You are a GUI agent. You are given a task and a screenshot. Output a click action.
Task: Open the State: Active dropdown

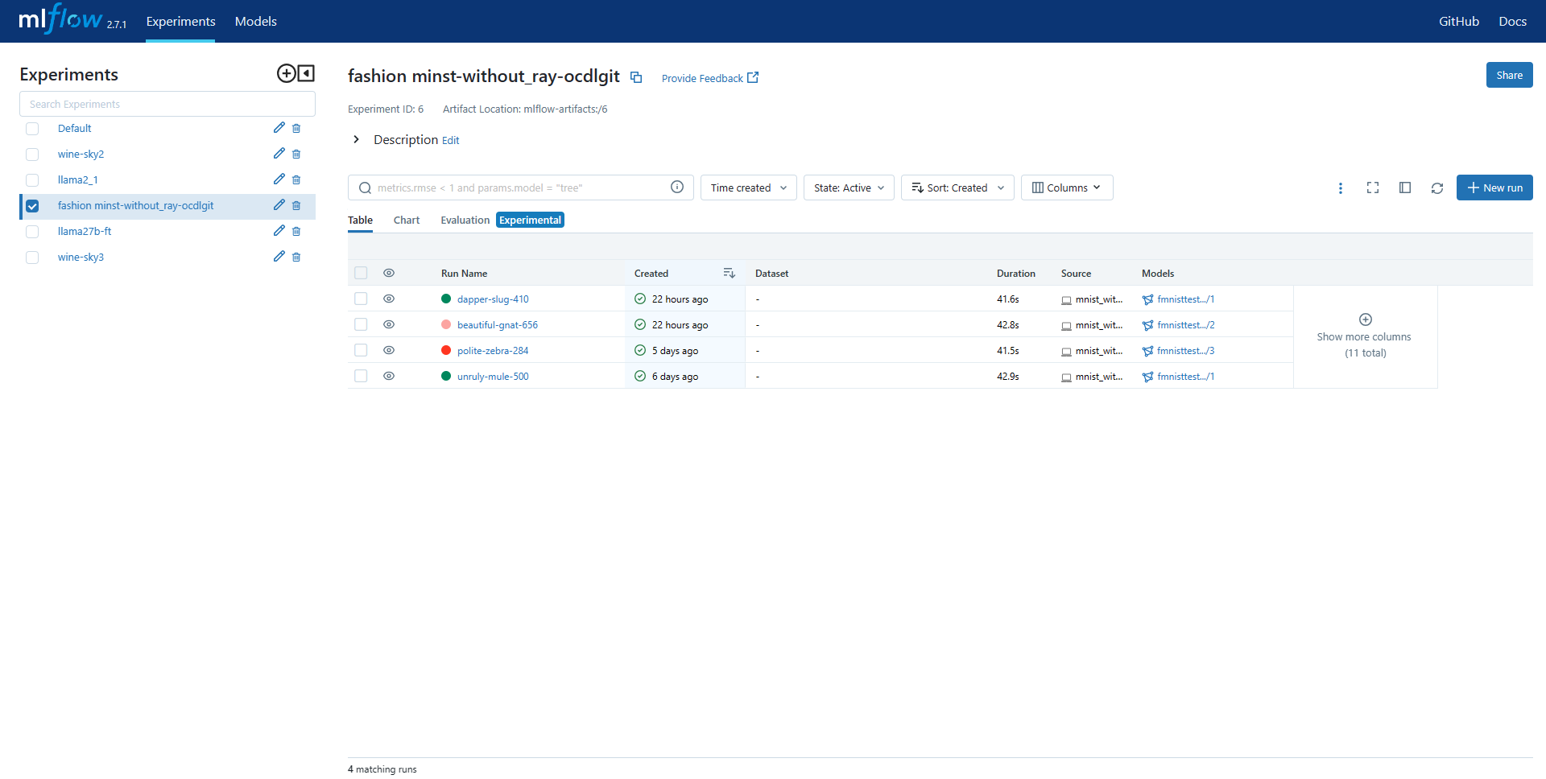click(848, 188)
